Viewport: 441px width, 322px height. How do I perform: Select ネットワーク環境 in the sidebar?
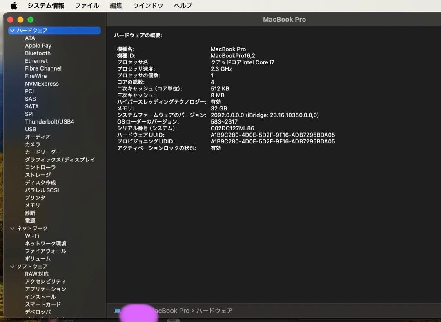point(45,243)
